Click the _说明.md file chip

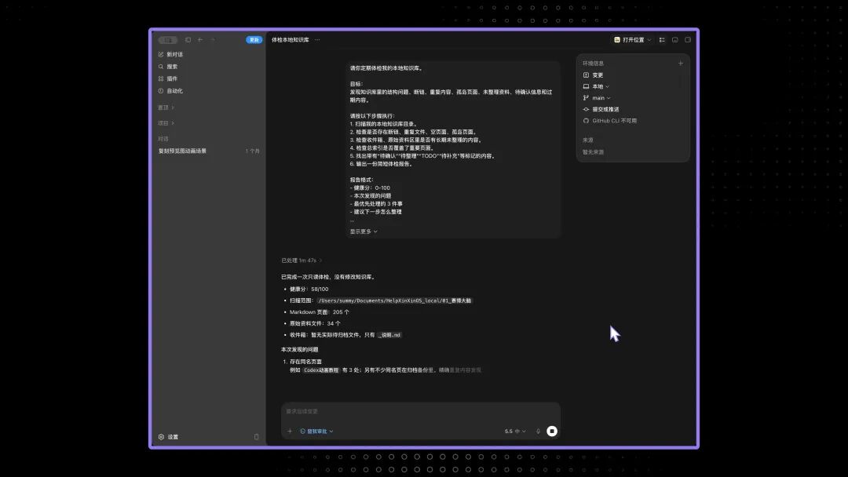click(x=389, y=335)
